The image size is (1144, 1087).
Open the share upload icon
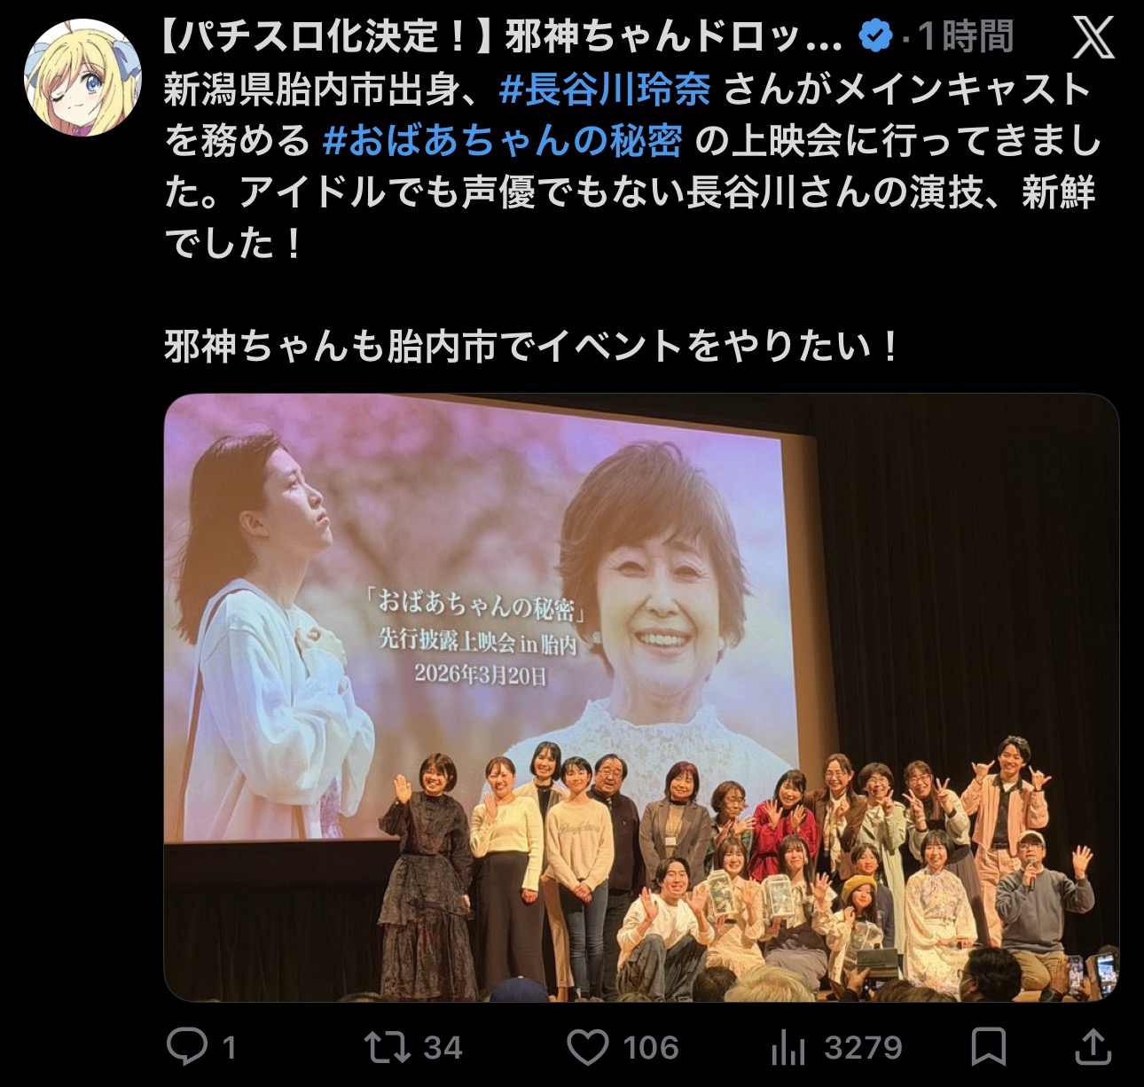coord(1093,1046)
